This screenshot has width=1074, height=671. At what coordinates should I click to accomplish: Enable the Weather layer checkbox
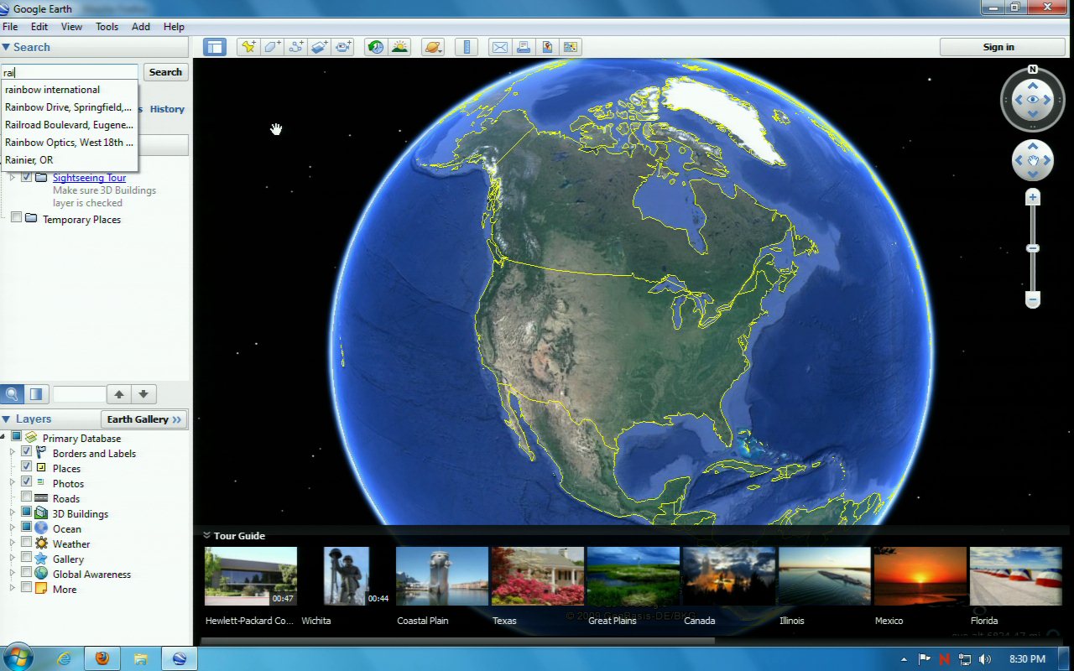(27, 544)
